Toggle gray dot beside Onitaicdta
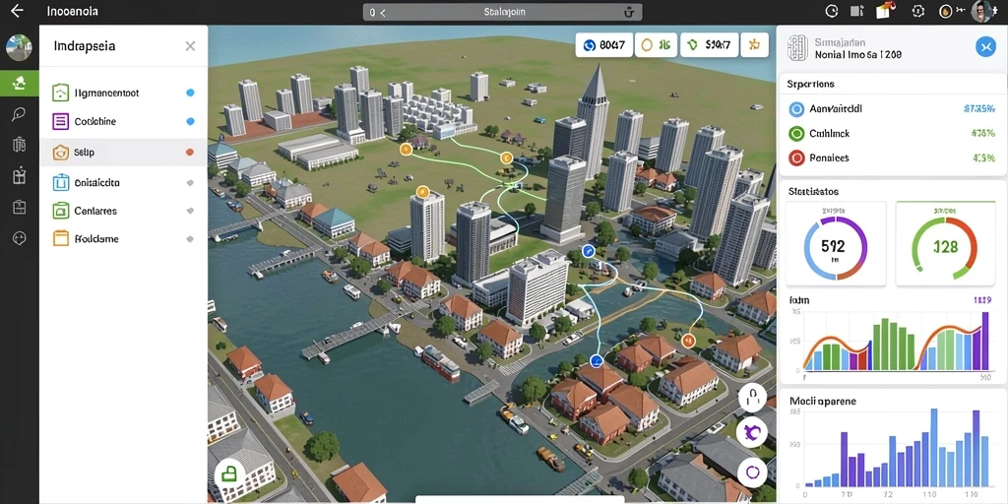1008x504 pixels. click(x=190, y=183)
